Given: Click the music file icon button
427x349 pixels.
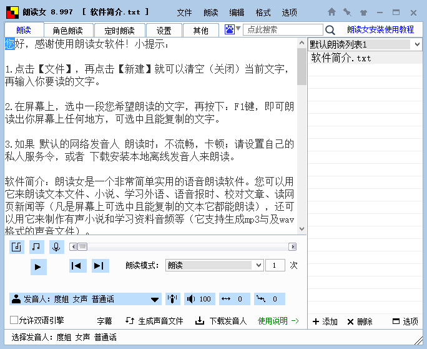Looking at the screenshot, I should pos(17,247).
